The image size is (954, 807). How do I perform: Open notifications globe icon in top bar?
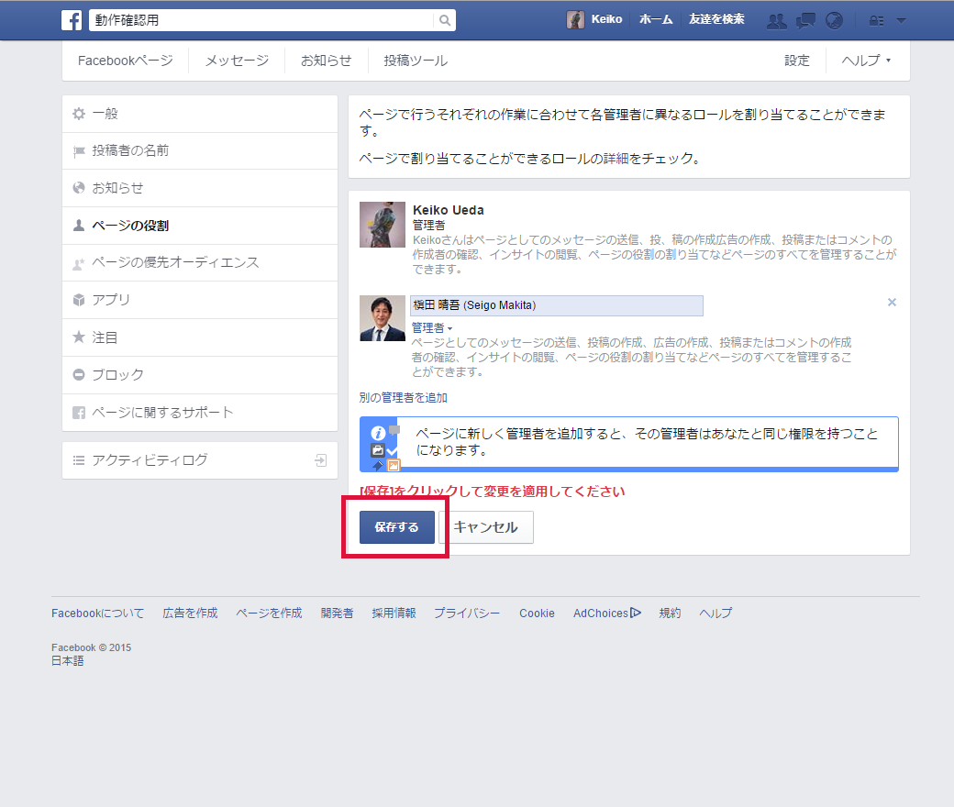coord(834,21)
